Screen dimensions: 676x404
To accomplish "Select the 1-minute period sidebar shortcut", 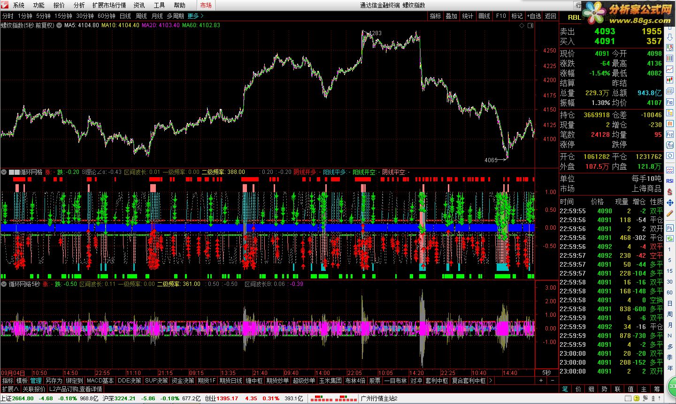I will [x=670, y=249].
